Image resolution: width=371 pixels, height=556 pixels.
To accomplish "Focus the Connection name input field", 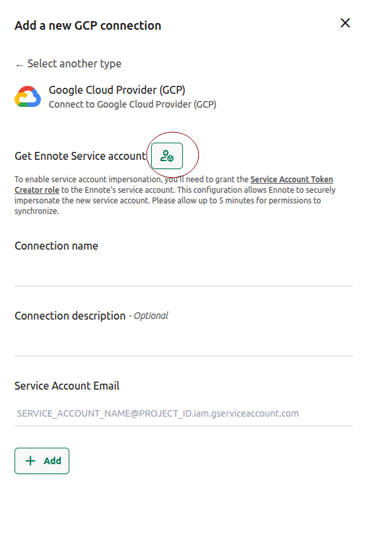I will point(184,272).
